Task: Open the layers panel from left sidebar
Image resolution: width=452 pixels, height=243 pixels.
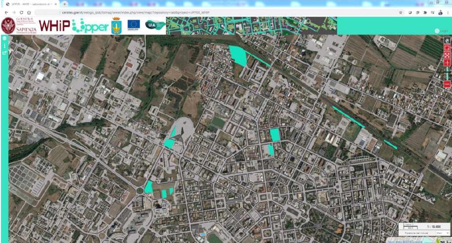Action: coord(4,38)
